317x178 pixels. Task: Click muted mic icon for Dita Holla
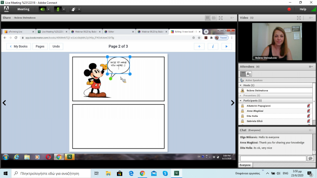coord(309,116)
